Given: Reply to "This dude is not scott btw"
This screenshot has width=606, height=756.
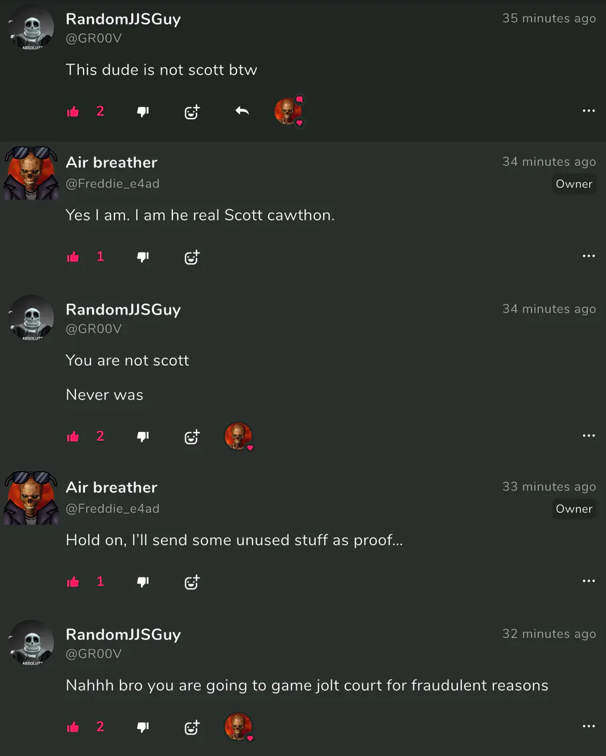Looking at the screenshot, I should [x=242, y=111].
